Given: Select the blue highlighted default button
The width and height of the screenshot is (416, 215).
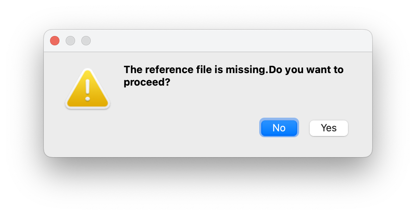Looking at the screenshot, I should (279, 128).
